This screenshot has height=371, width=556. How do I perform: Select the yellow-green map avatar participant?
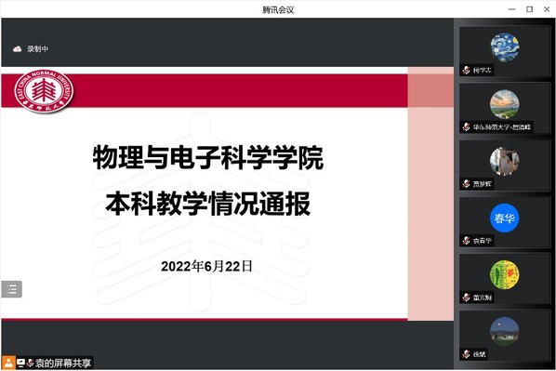click(x=505, y=274)
